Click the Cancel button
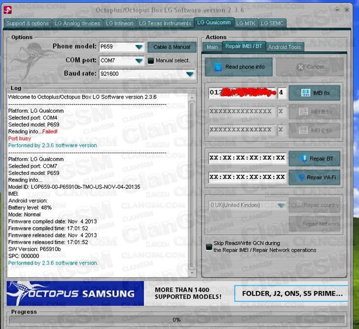This screenshot has width=359, height=329. (310, 67)
